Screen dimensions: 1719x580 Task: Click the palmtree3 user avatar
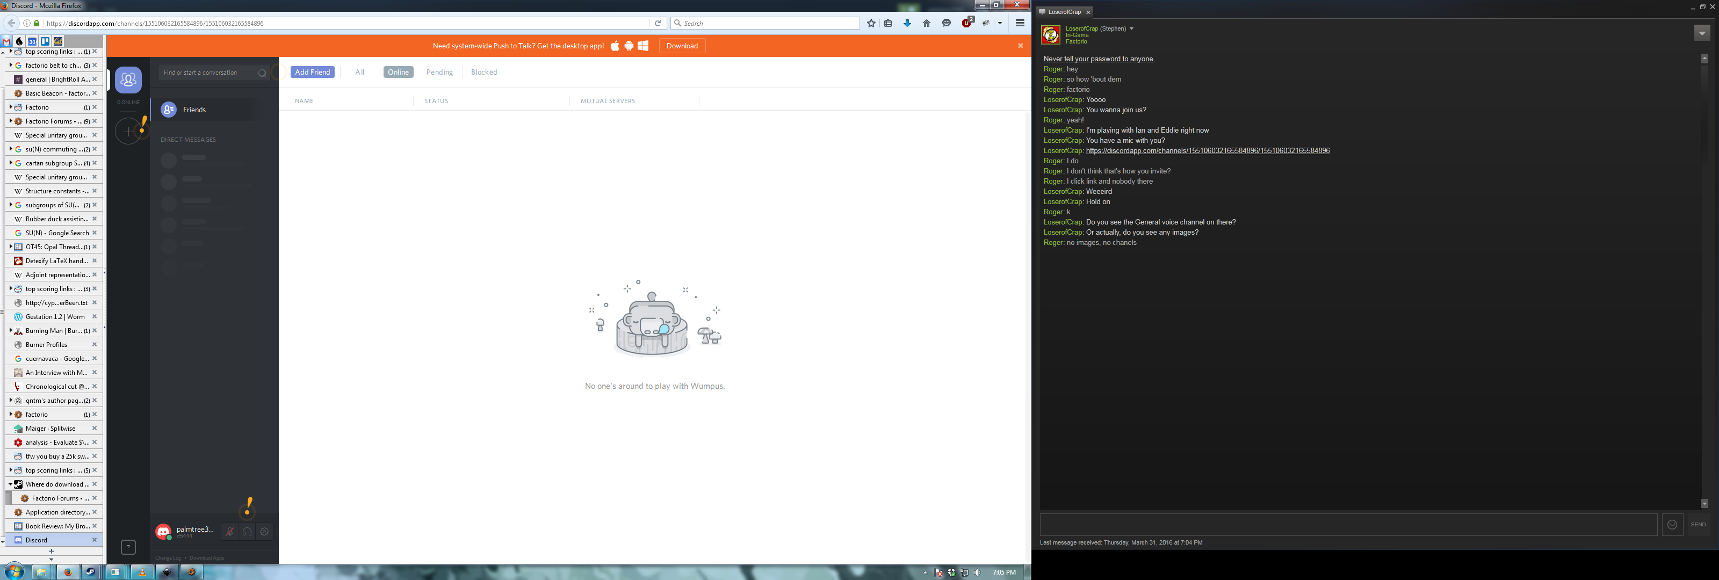(163, 532)
